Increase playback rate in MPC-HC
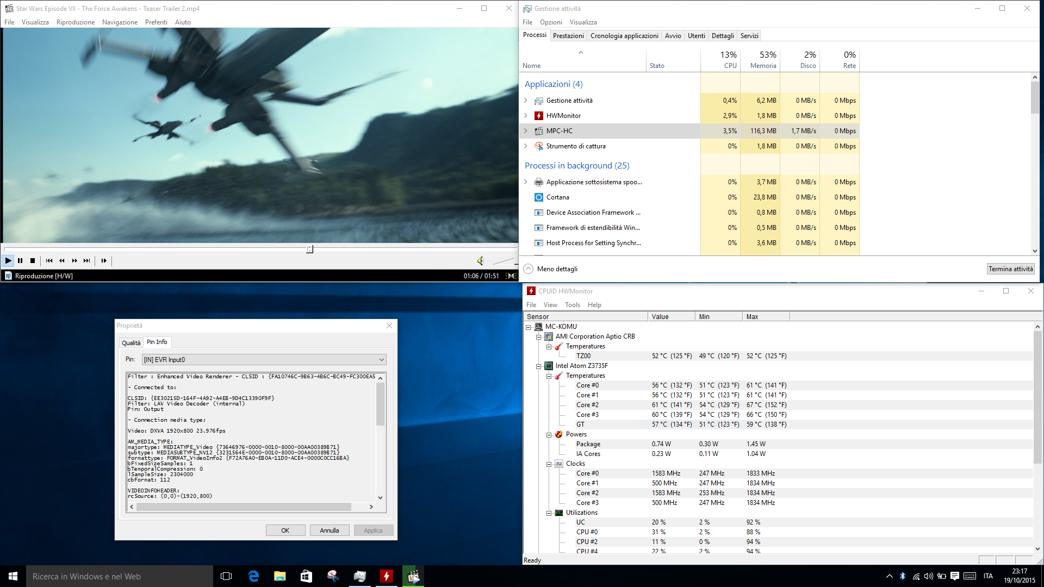This screenshot has width=1044, height=587. click(74, 261)
